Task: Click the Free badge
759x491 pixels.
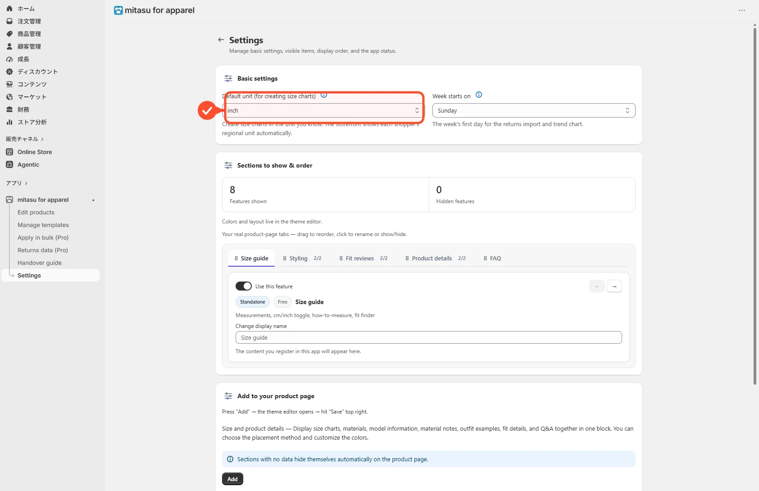Action: tap(282, 302)
